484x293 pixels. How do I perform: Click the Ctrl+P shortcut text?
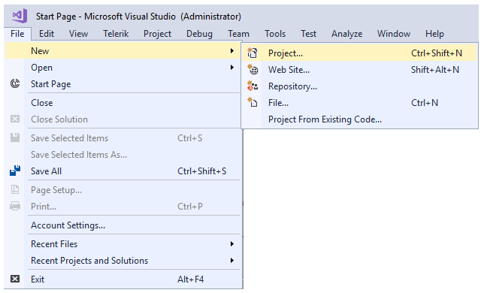point(190,207)
